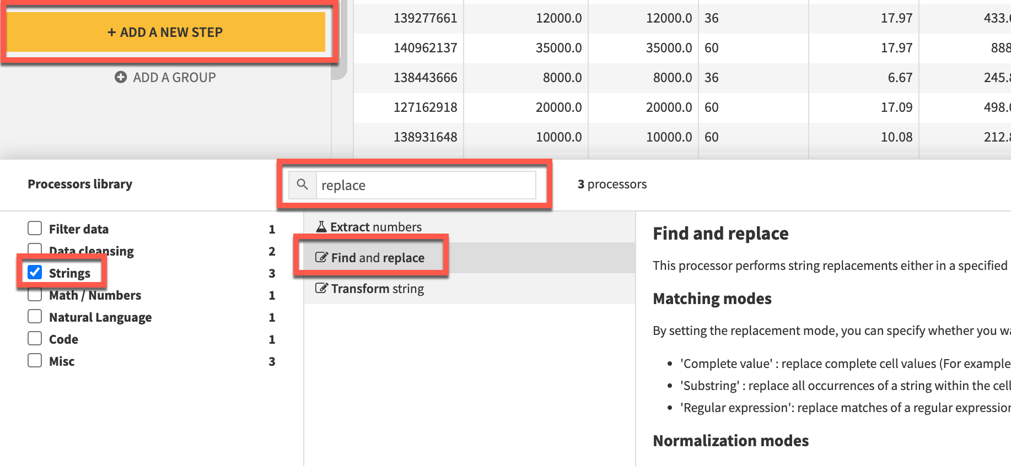This screenshot has height=466, width=1011.
Task: Click the cell with value 139277661
Action: pos(425,18)
